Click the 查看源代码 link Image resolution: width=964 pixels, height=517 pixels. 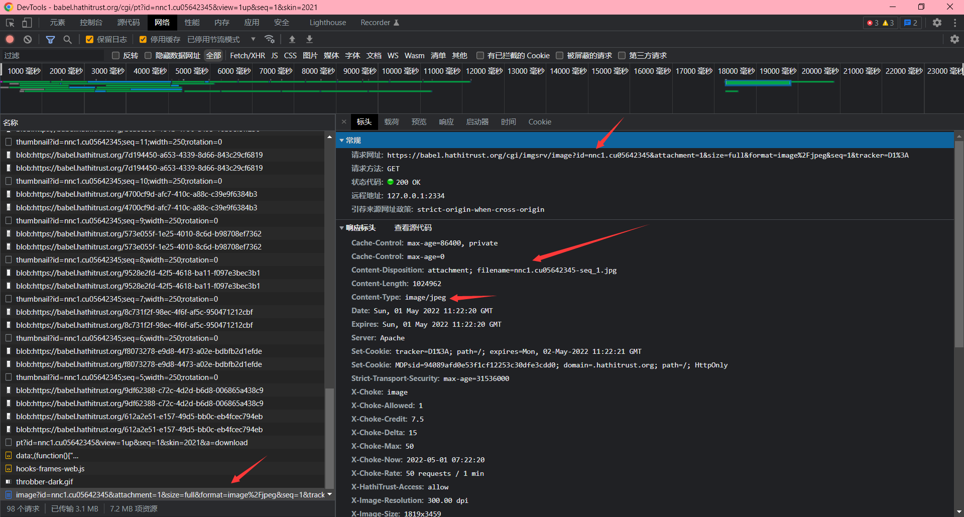(413, 228)
